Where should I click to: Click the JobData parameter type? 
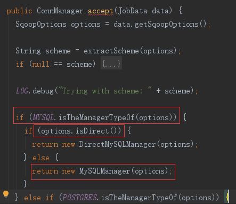(133, 11)
